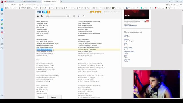183x103 pixels.
Task: Open the Adele Hello link
Action: 126,56
